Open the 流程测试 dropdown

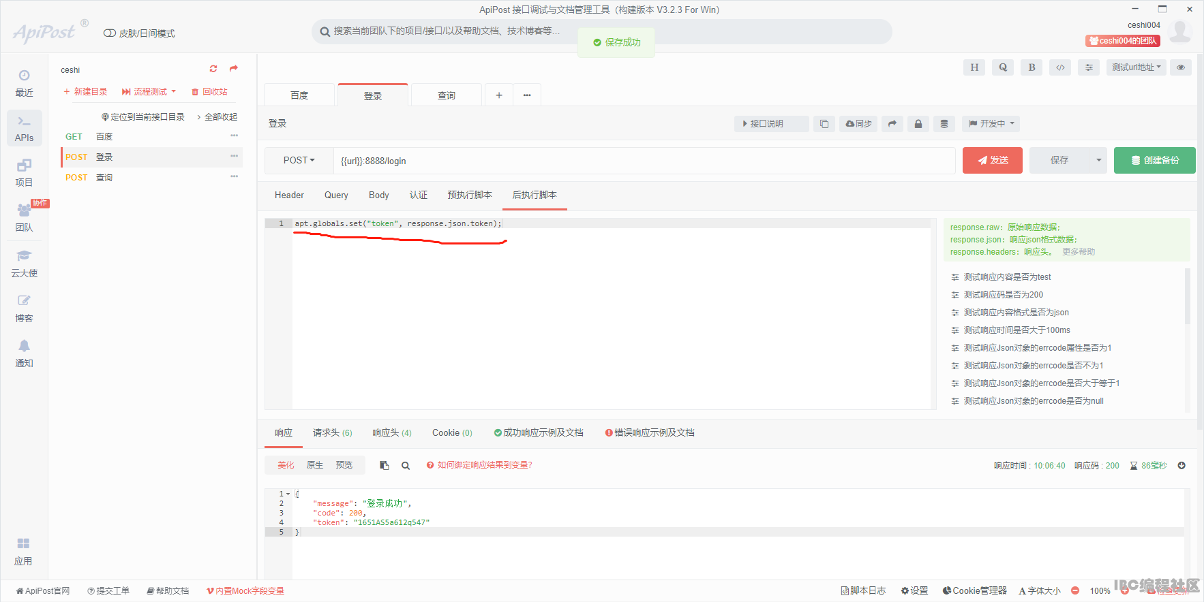pyautogui.click(x=149, y=92)
